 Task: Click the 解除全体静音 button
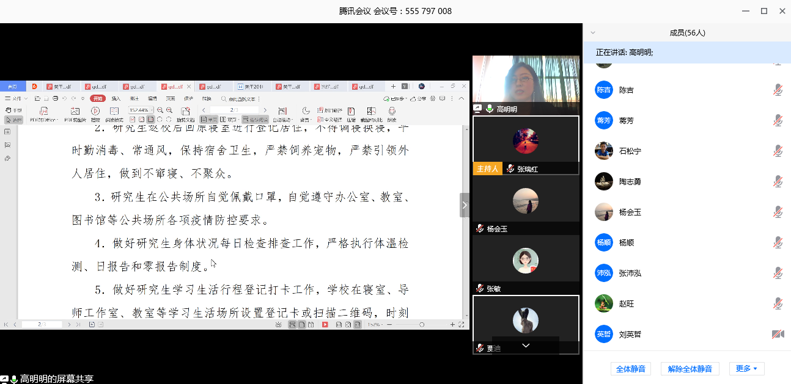(690, 369)
